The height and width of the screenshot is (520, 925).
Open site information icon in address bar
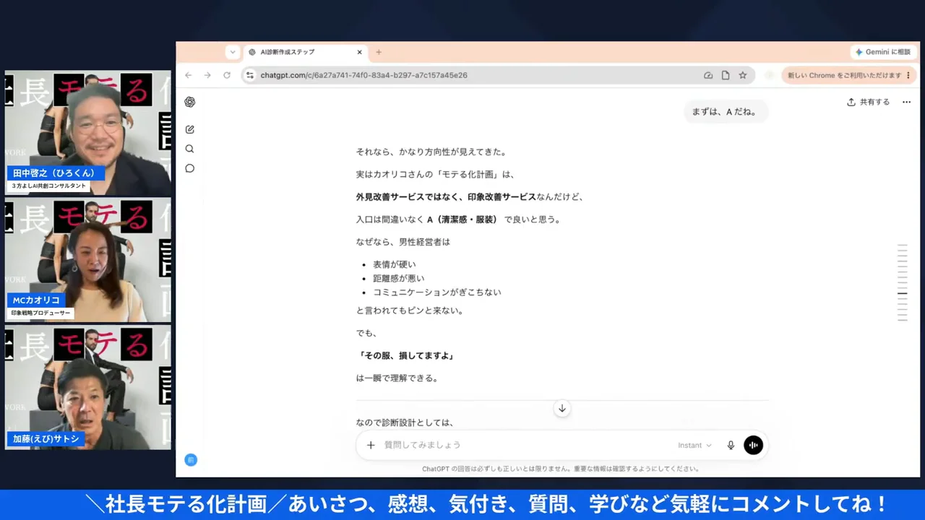click(x=249, y=75)
